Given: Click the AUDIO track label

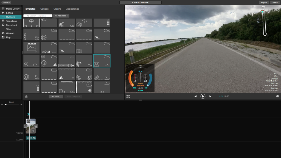Looking at the screenshot, I should click(19, 140).
